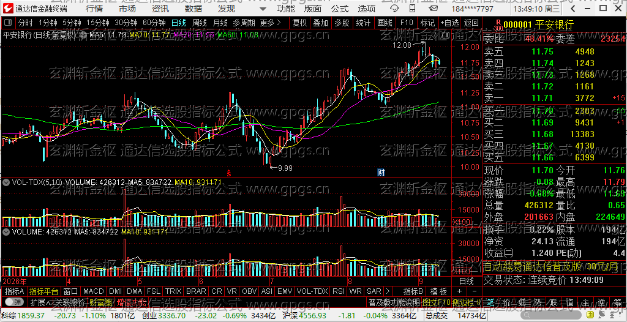Open 图文F10 link
The width and height of the screenshot is (627, 322).
click(436, 302)
